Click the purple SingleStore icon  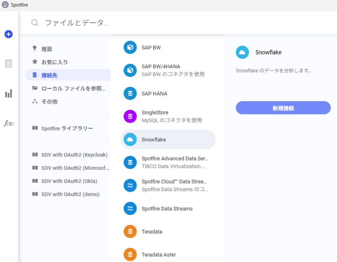(x=130, y=116)
